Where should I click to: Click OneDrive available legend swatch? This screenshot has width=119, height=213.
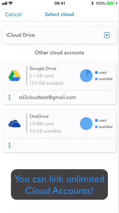(x=96, y=127)
